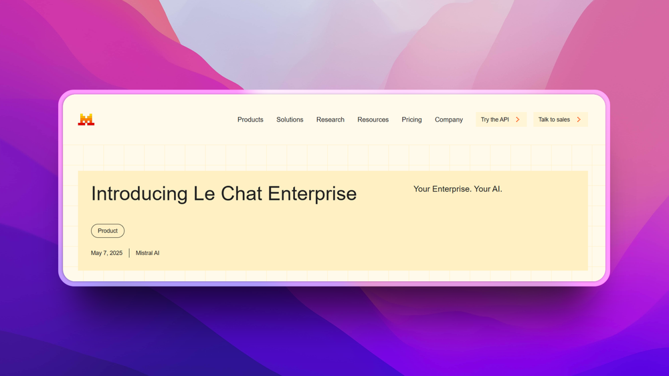Screen dimensions: 669x376
Task: Click the Try the API button
Action: 501,120
